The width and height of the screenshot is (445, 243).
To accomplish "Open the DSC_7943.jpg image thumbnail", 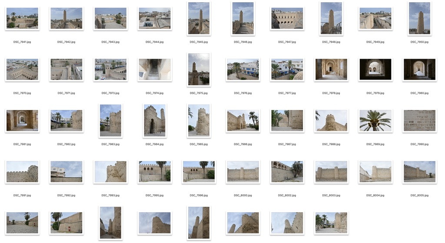I will 110,18.
